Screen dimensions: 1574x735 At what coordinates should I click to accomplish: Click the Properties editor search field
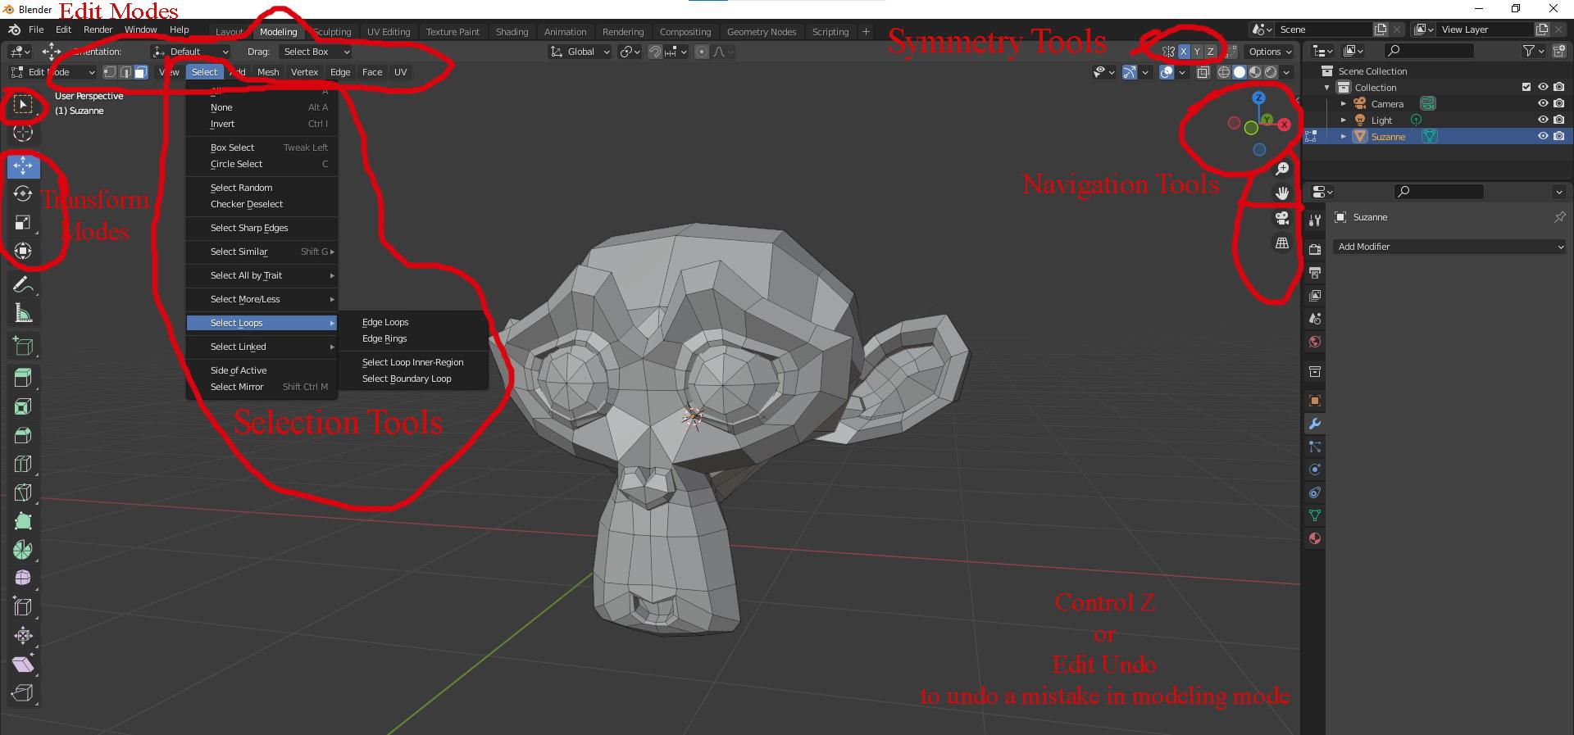pos(1439,192)
